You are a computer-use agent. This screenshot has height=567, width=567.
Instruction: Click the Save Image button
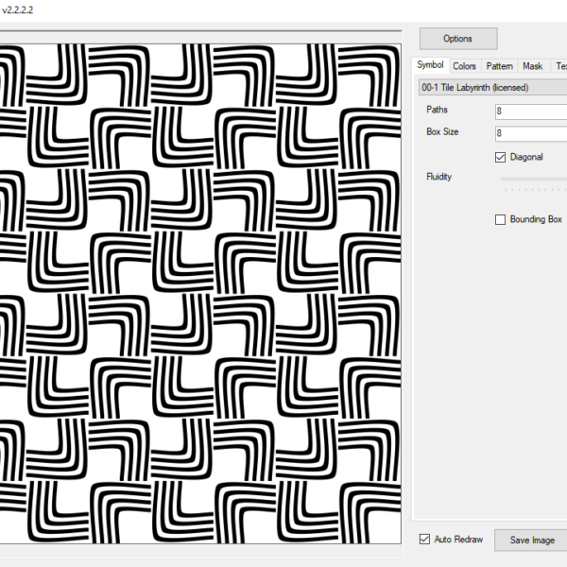[x=531, y=541]
